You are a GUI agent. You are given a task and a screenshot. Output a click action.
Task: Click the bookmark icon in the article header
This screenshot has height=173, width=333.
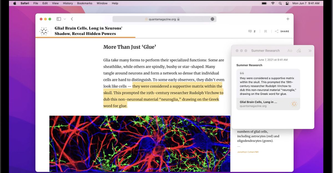pos(265,31)
